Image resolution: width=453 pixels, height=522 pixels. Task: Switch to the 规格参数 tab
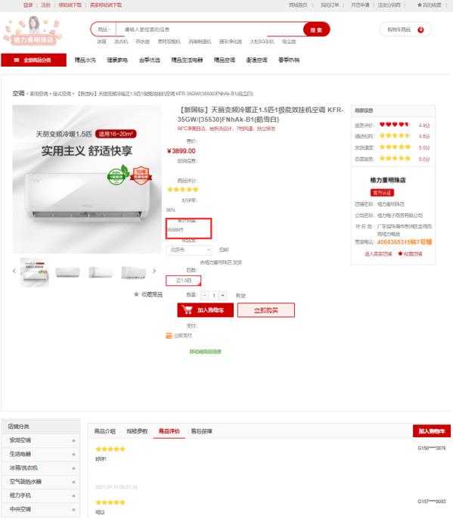click(x=137, y=431)
